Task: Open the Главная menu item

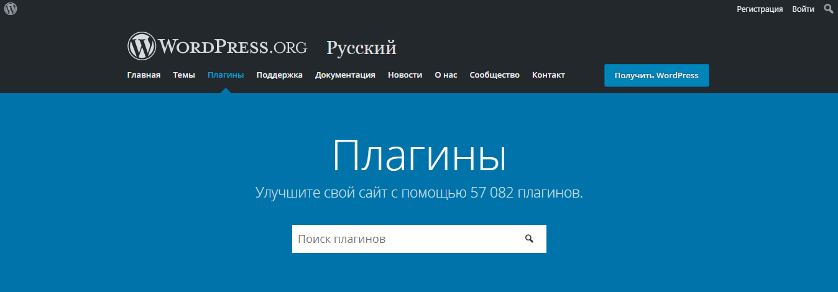Action: (144, 75)
